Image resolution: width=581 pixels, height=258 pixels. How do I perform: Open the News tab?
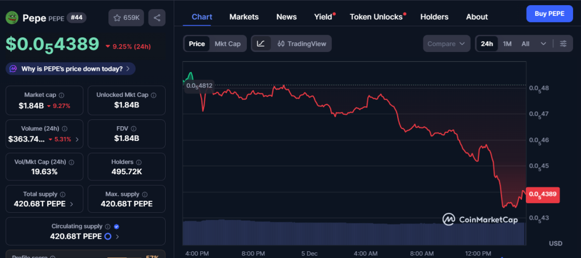pyautogui.click(x=287, y=17)
